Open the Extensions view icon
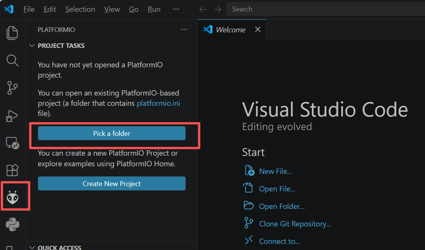The width and height of the screenshot is (425, 250). click(x=13, y=170)
